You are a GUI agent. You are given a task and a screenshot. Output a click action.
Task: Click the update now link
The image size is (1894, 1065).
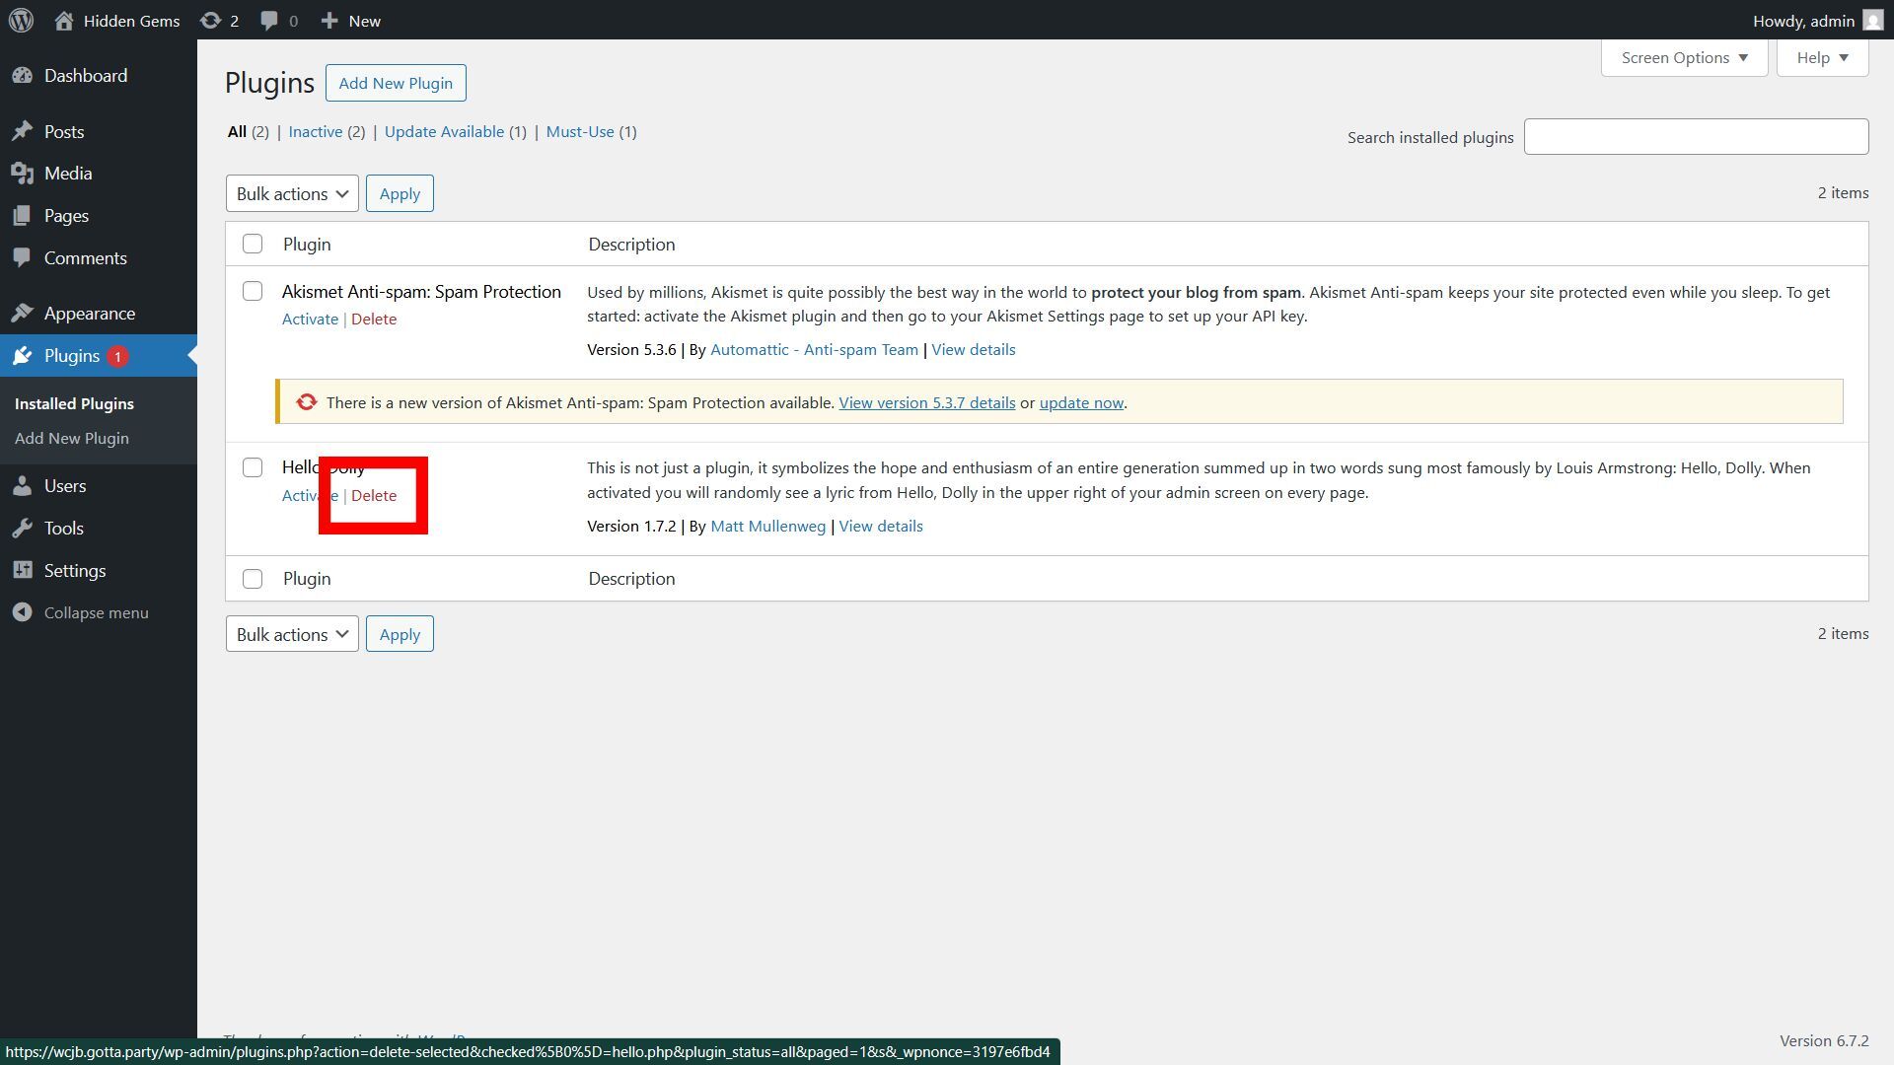tap(1081, 402)
